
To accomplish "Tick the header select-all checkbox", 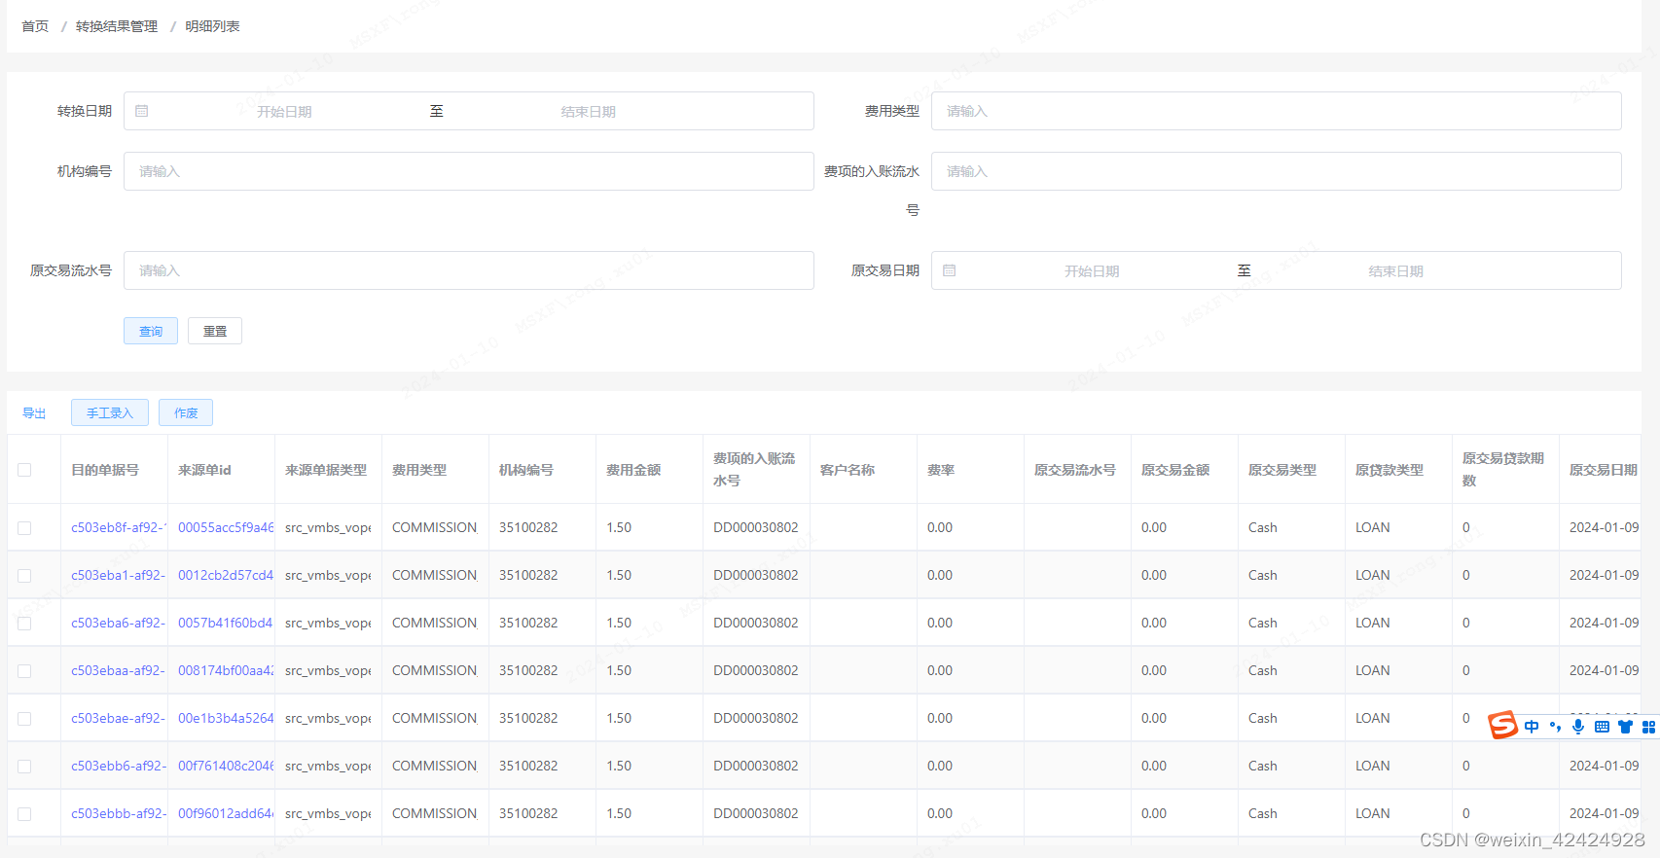I will (x=24, y=470).
